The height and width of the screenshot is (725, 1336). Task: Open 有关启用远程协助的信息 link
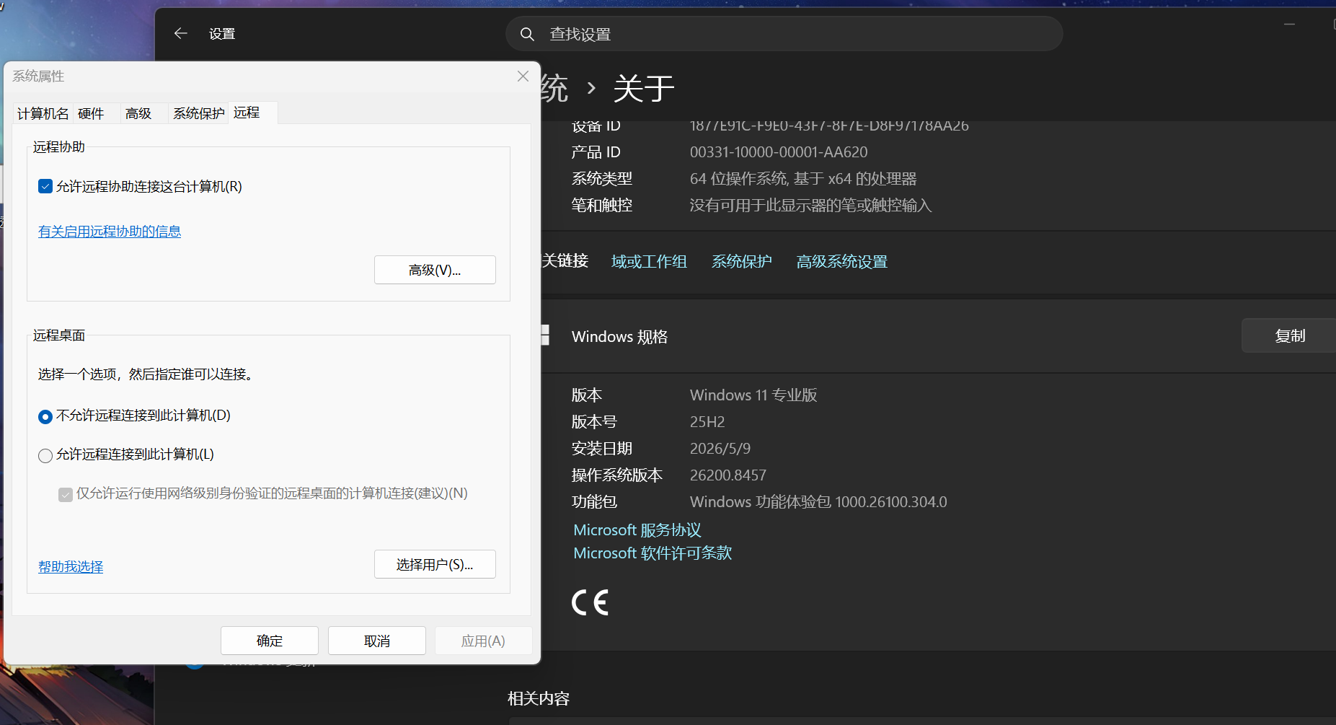coord(110,232)
